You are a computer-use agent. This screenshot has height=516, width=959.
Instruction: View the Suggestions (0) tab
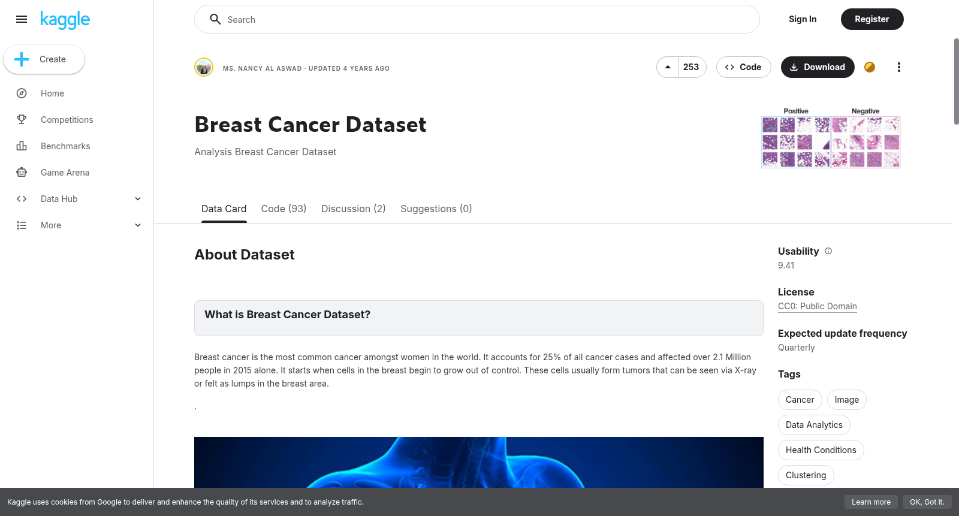436,209
